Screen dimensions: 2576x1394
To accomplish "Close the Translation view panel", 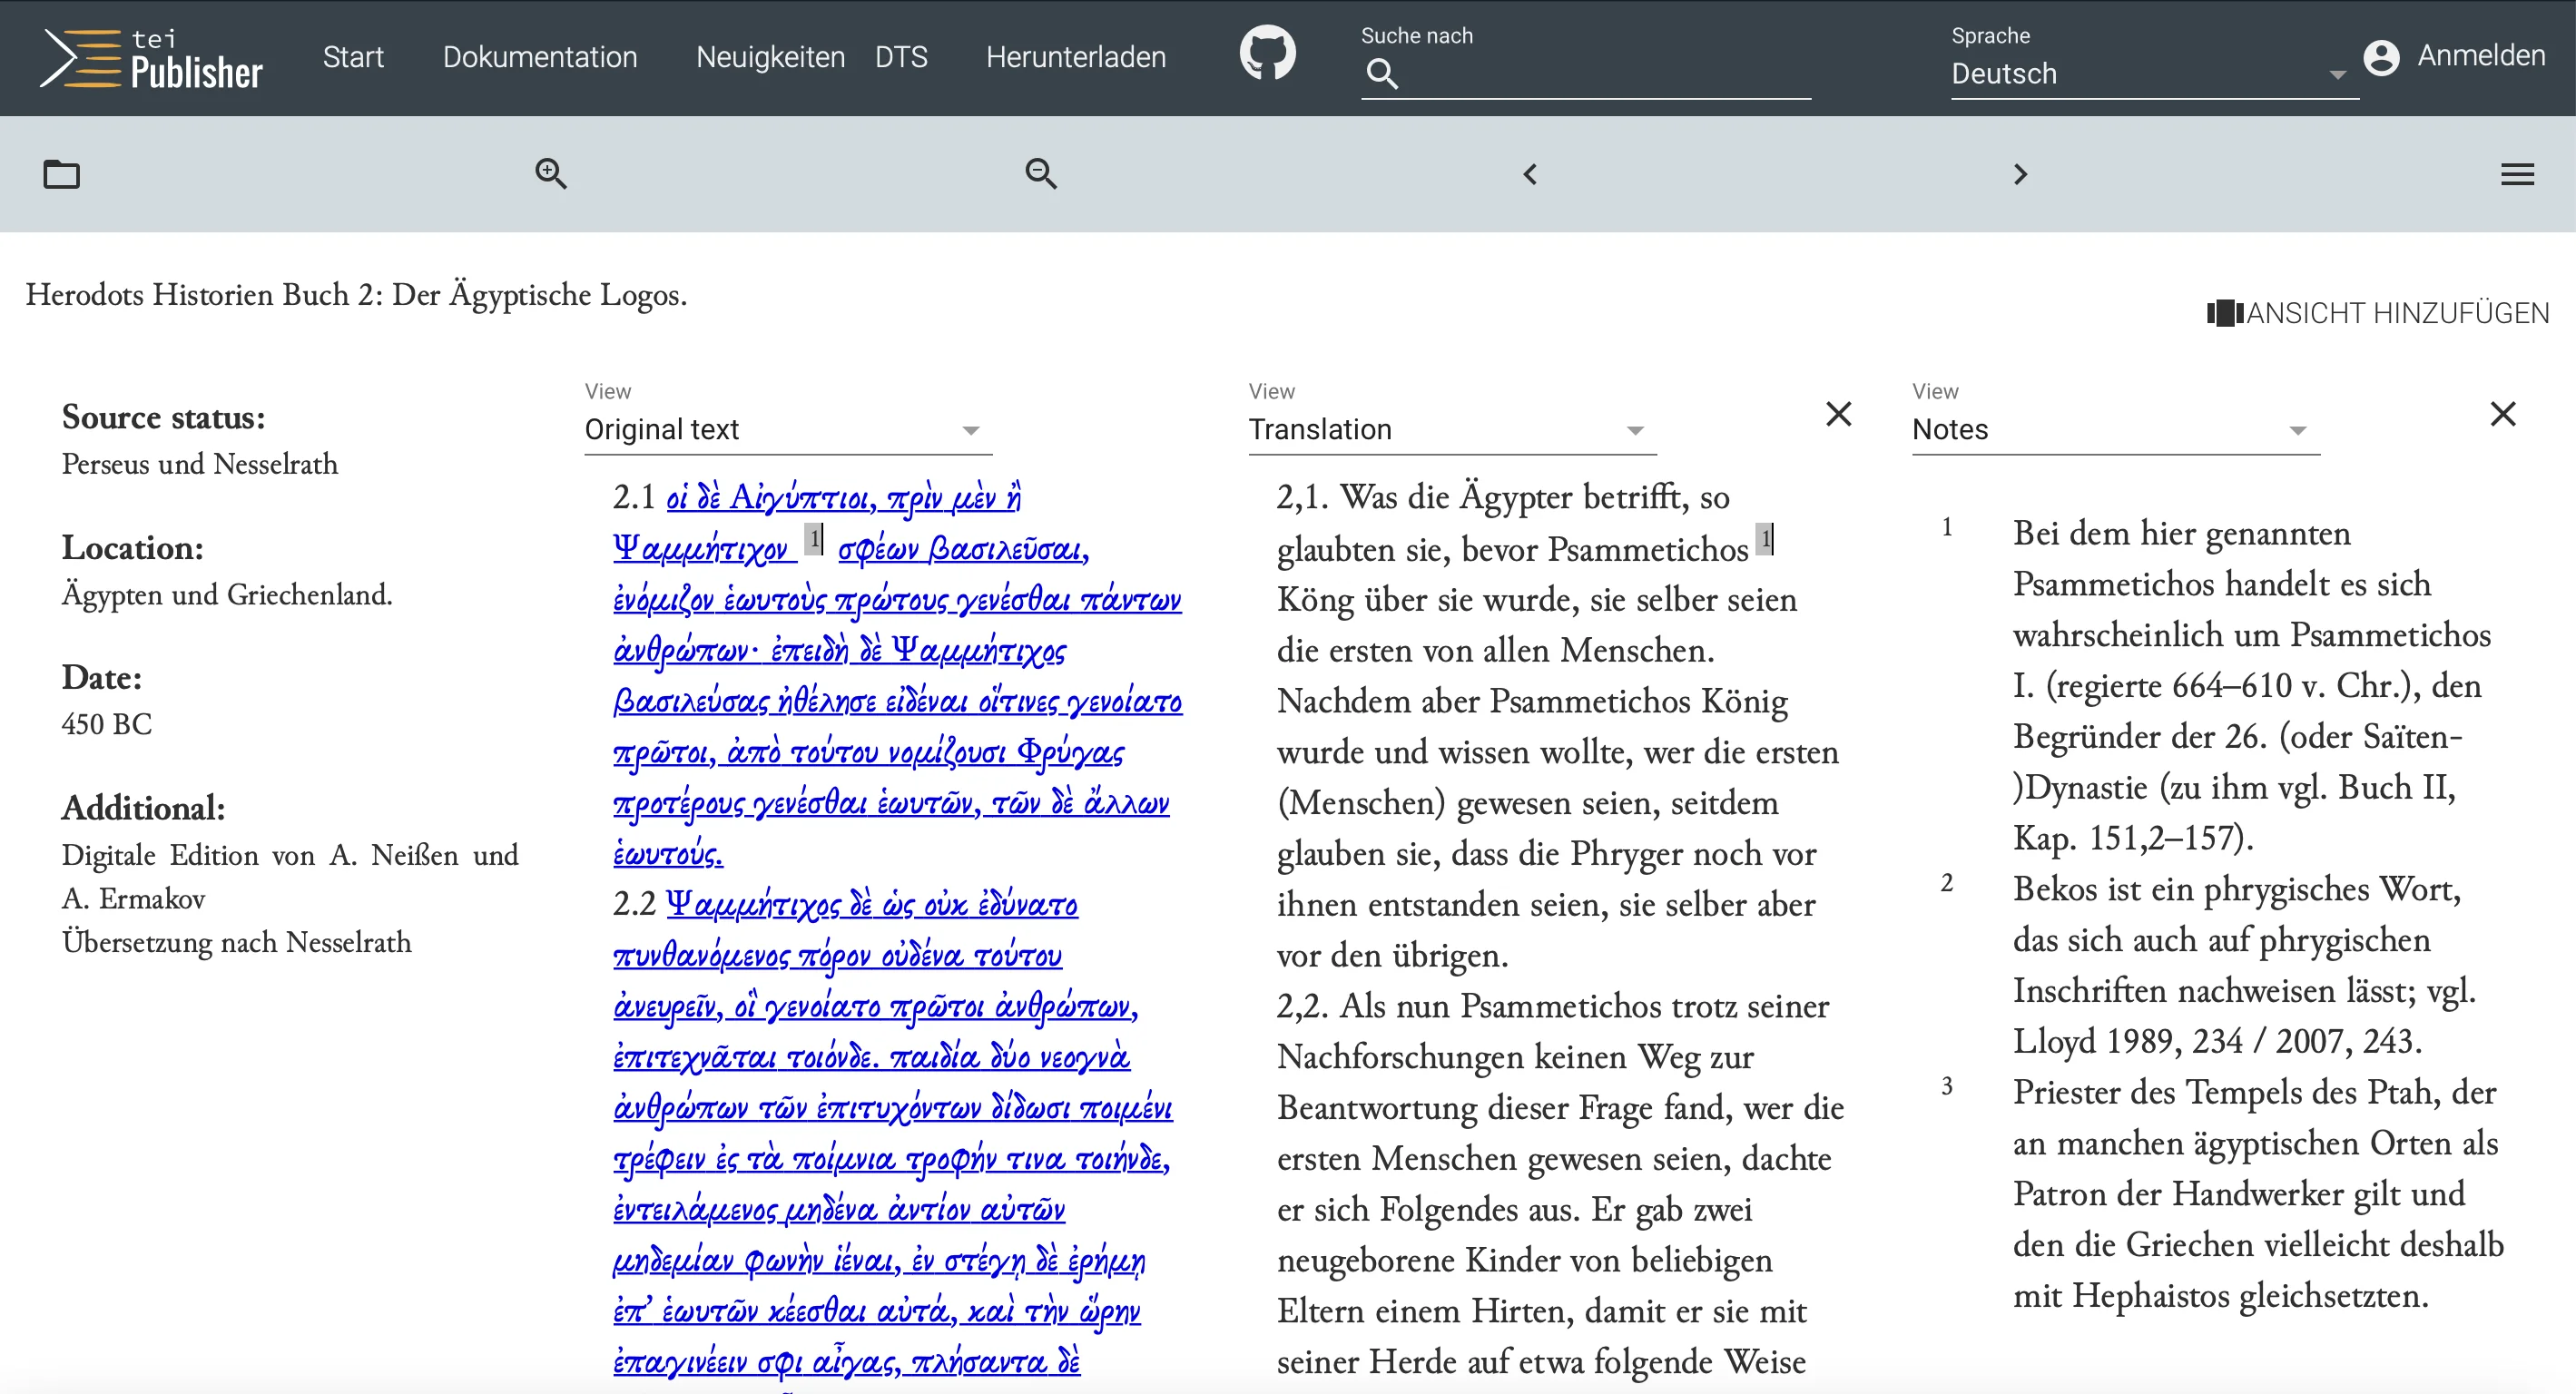I will (x=1838, y=414).
